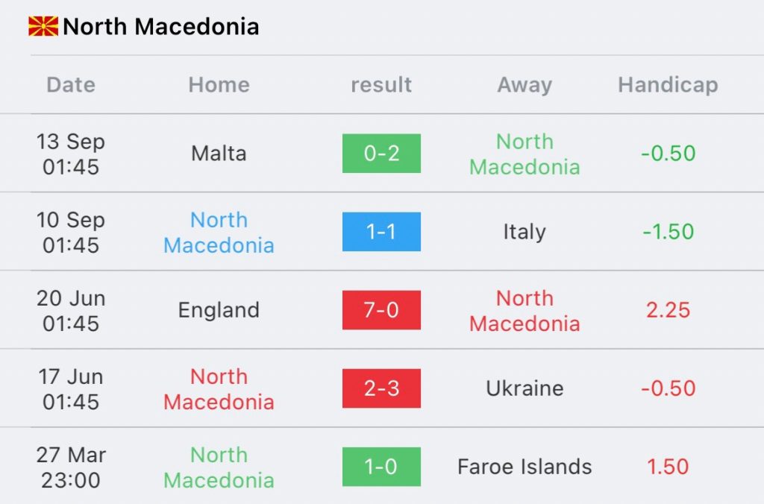This screenshot has width=764, height=504.
Task: Open the green 1-0 result badge
Action: pyautogui.click(x=381, y=467)
